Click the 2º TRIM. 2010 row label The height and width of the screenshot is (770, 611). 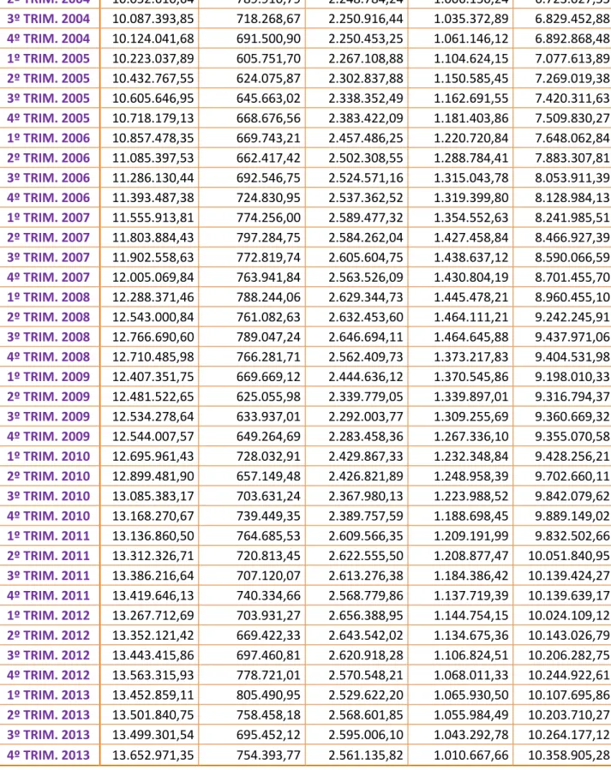pos(49,476)
